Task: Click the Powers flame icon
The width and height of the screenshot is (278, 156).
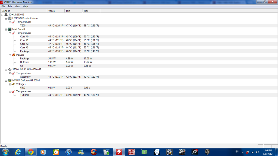Action: click(x=14, y=55)
